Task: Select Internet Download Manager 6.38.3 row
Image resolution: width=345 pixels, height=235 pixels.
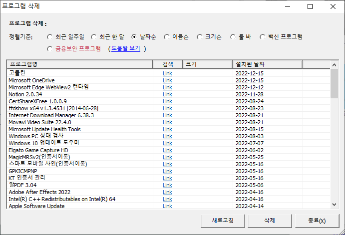Action: (169, 115)
